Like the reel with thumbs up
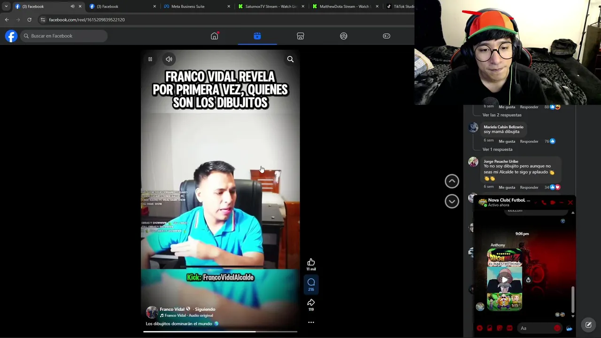This screenshot has height=338, width=601. click(x=311, y=262)
